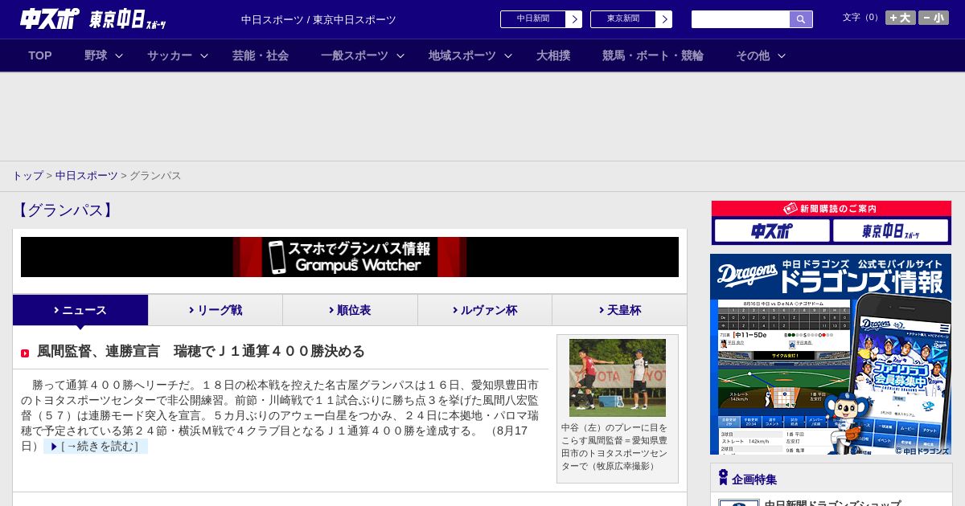965x506 pixels.
Task: Click 中スポ subscription button in sidebar
Action: pyautogui.click(x=771, y=231)
